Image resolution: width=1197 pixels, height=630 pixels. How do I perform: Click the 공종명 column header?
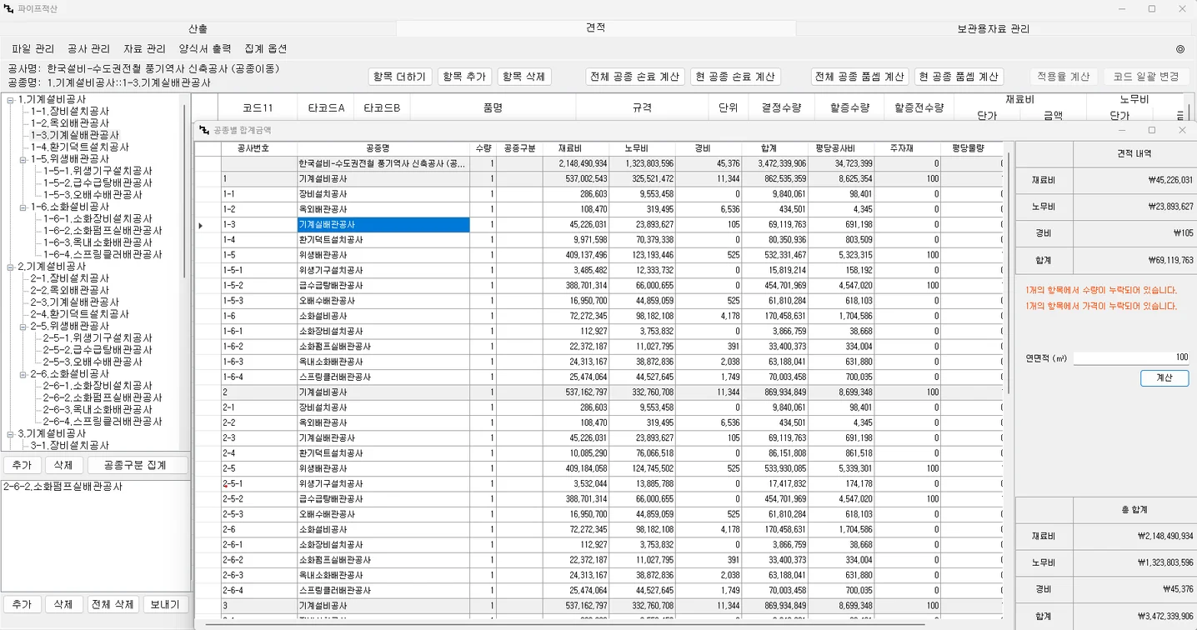pyautogui.click(x=383, y=148)
